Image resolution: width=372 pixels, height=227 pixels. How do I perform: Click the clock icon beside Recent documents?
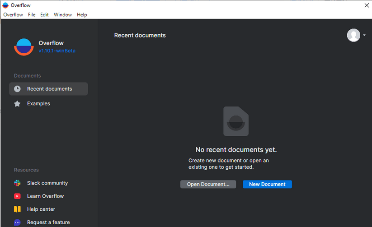(x=17, y=89)
